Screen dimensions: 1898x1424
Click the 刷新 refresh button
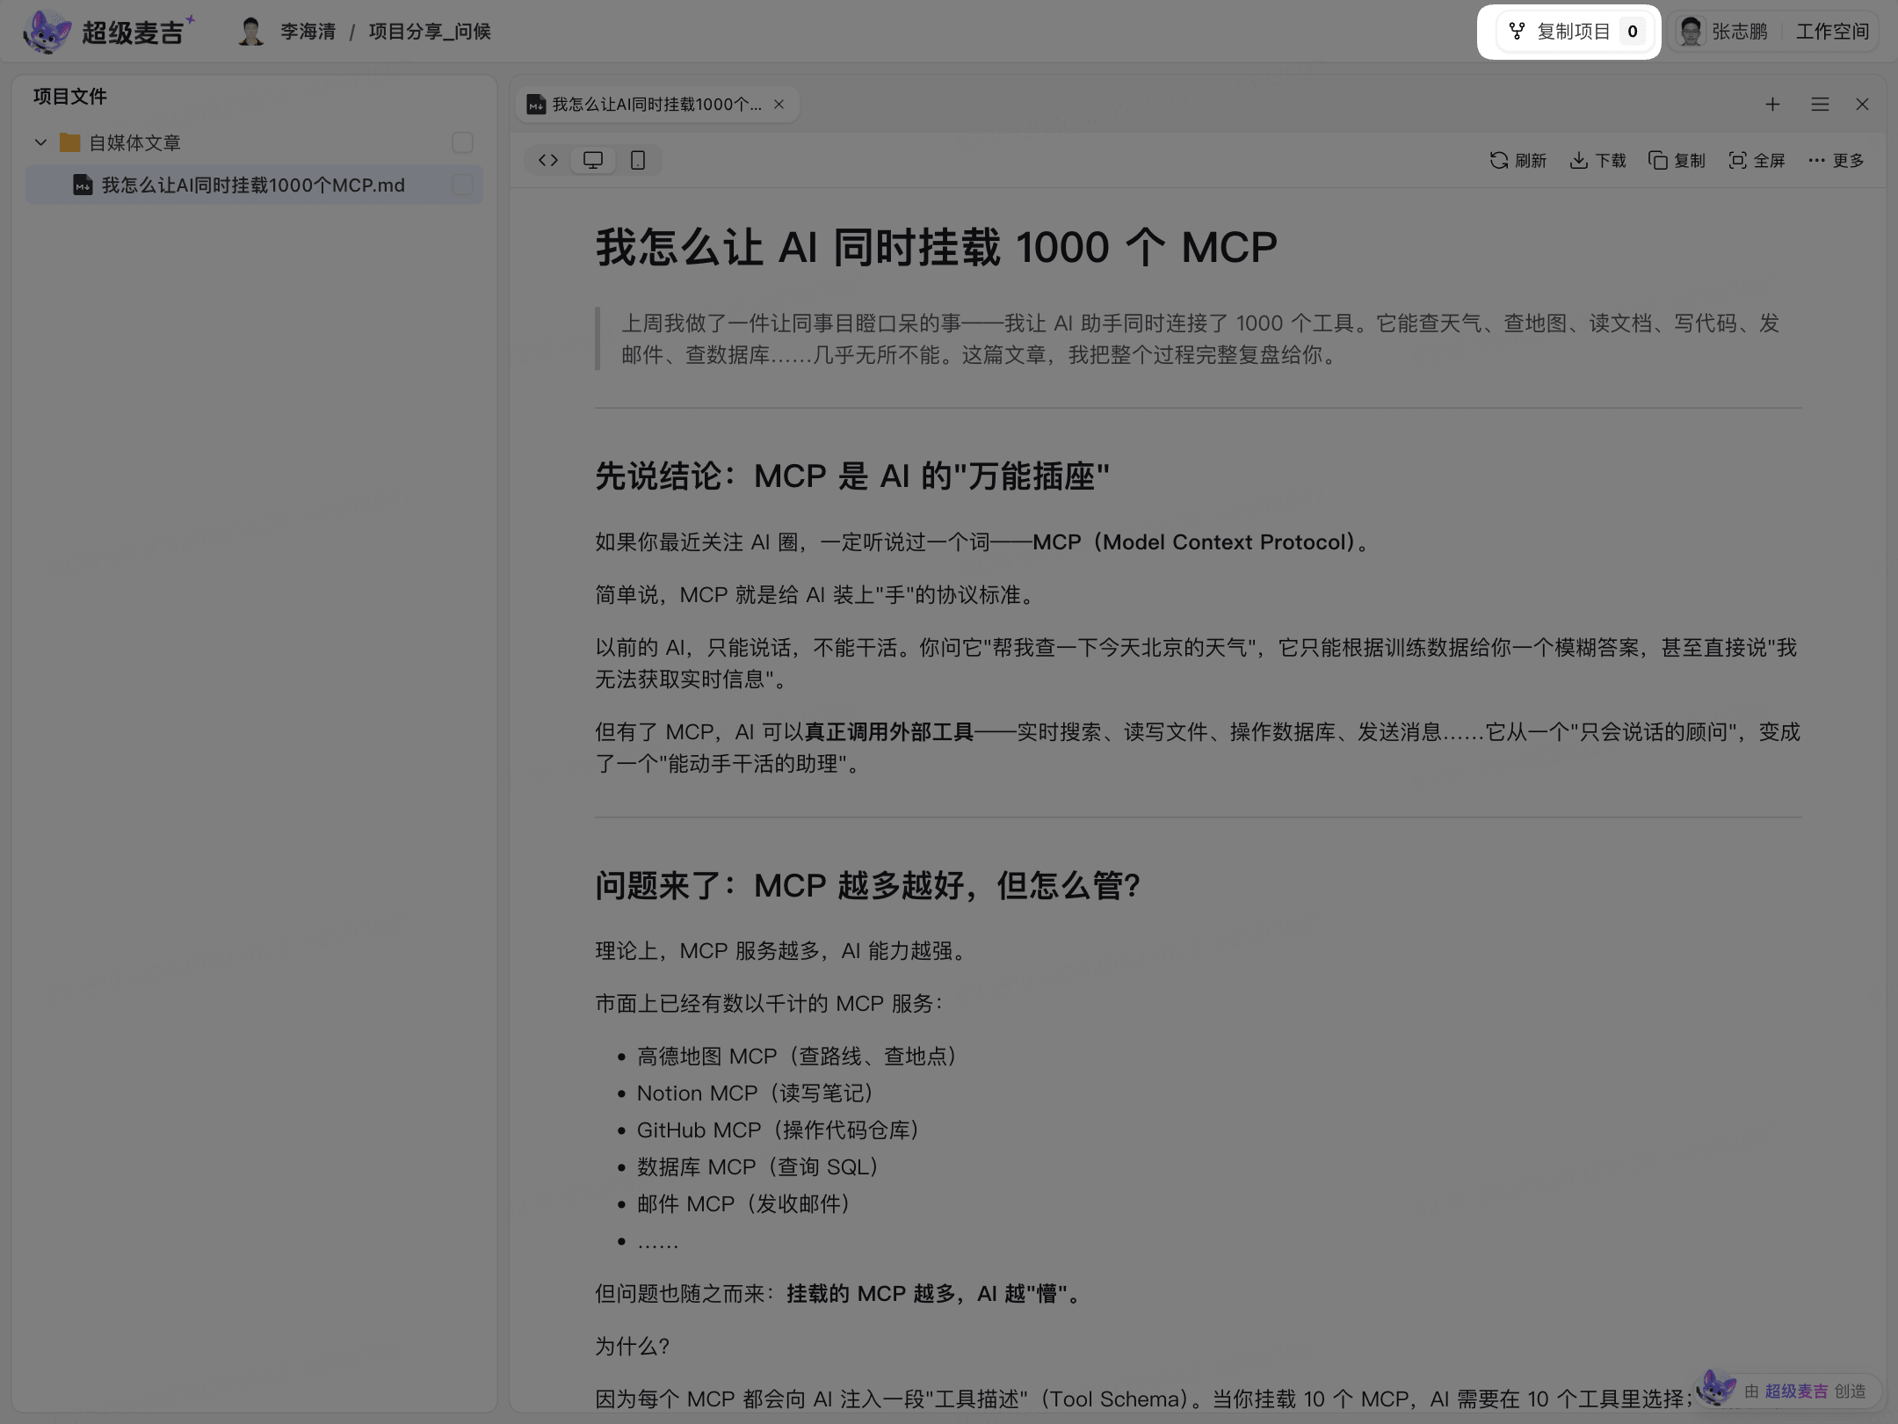click(1518, 160)
